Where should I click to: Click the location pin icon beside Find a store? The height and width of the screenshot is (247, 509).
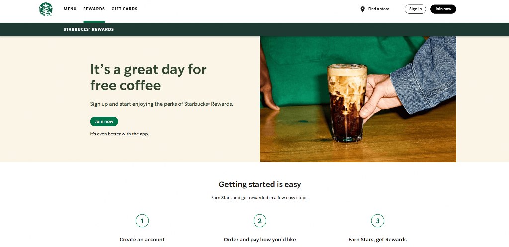[362, 9]
